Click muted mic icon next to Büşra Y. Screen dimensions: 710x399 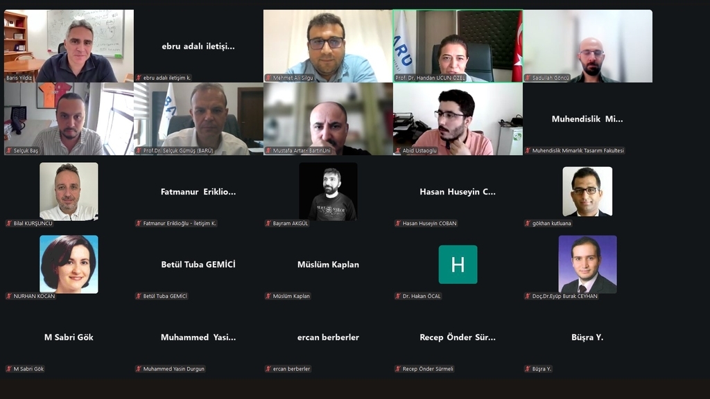coord(528,369)
